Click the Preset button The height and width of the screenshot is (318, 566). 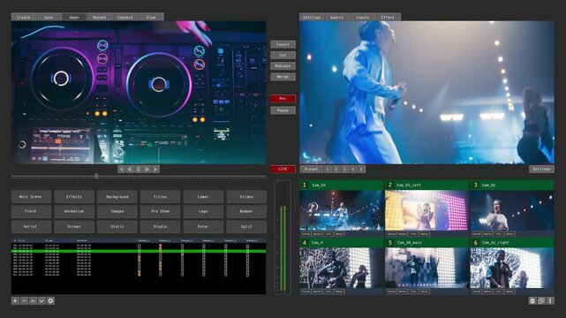point(311,169)
